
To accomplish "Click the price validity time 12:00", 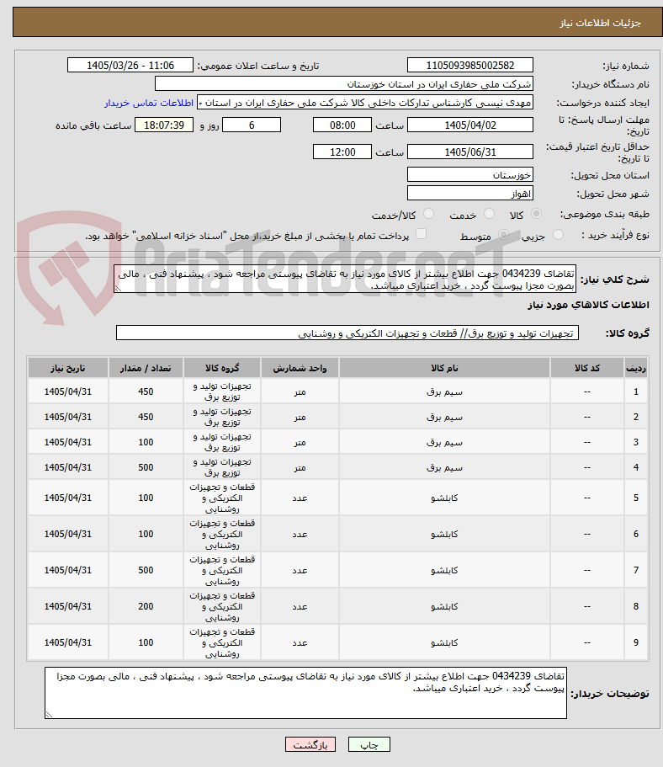I will coord(342,152).
